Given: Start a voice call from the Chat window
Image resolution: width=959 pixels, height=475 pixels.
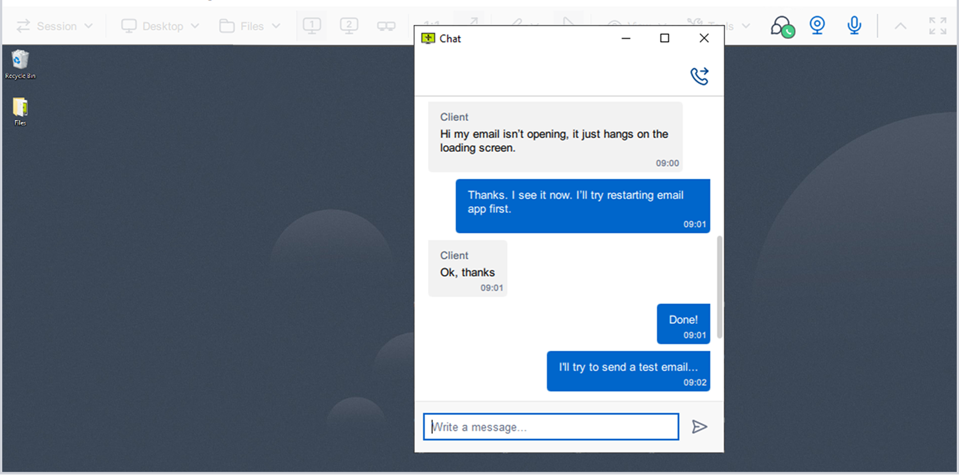Looking at the screenshot, I should 700,76.
